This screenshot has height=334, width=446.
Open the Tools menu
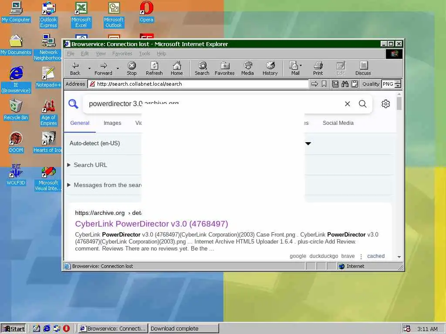(145, 53)
